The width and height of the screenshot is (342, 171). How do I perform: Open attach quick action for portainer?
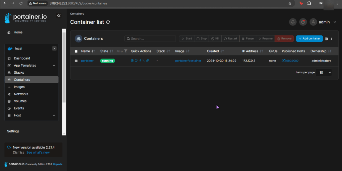pos(147,61)
